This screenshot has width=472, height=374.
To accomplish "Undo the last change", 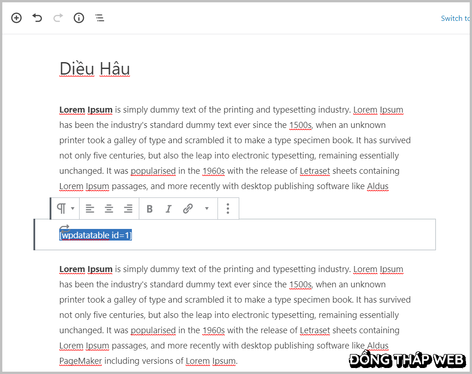I will 37,18.
